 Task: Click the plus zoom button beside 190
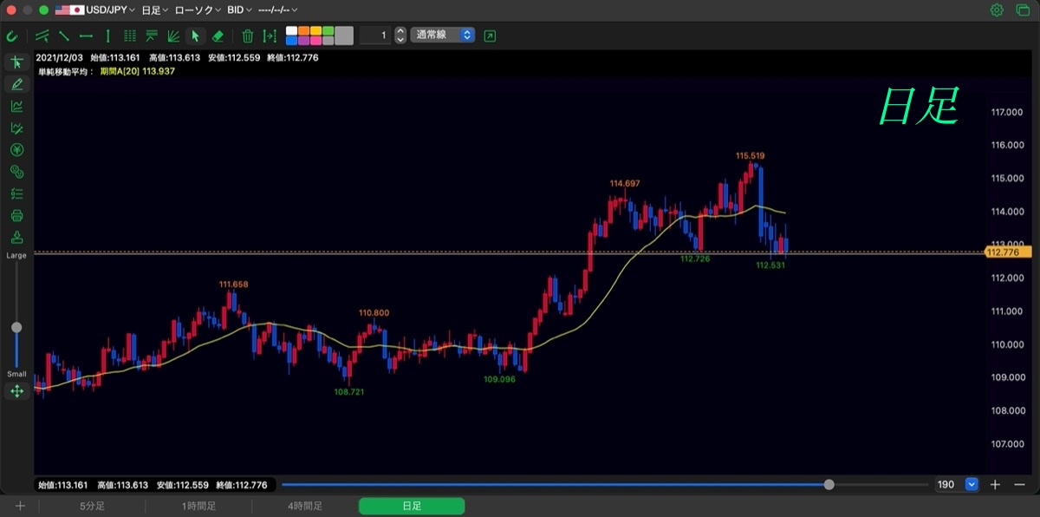click(996, 485)
